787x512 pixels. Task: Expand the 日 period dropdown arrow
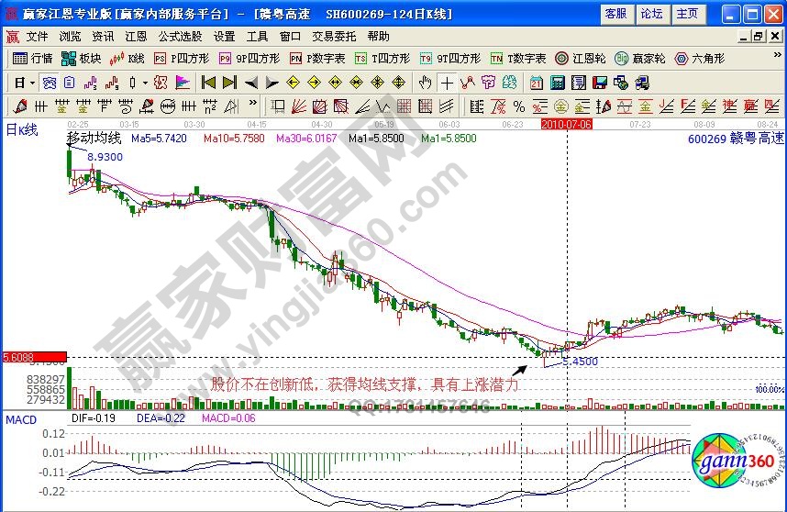click(x=33, y=83)
